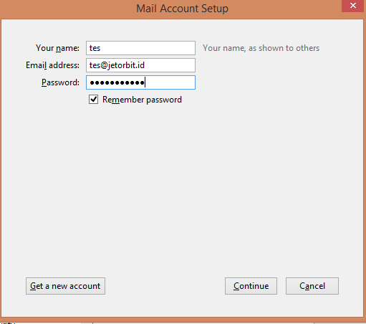Image resolution: width=366 pixels, height=324 pixels.
Task: Click the masked dots in the password field
Action: click(117, 82)
